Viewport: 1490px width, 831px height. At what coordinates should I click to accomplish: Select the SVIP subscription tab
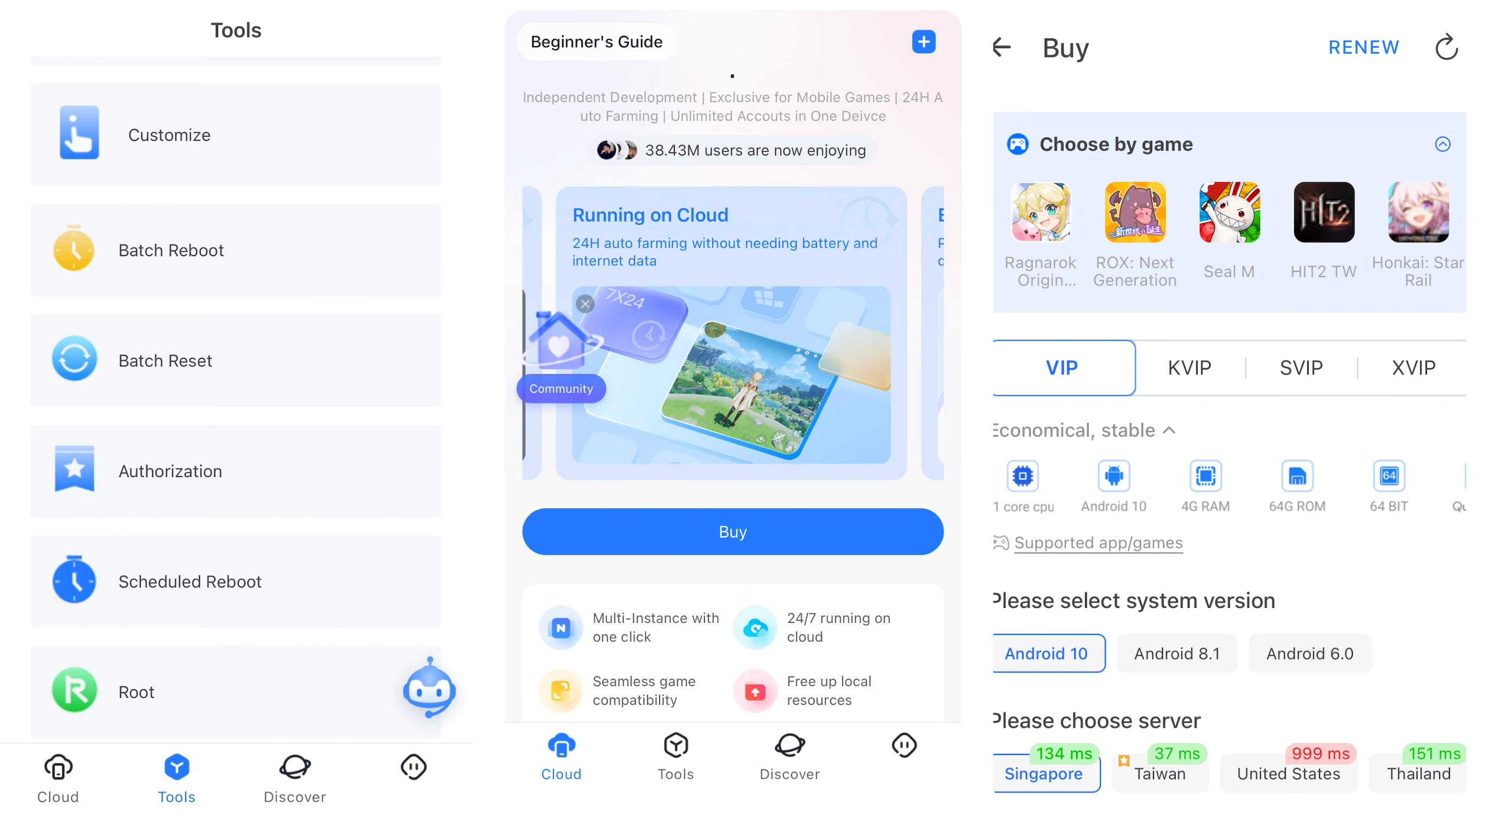(x=1301, y=366)
